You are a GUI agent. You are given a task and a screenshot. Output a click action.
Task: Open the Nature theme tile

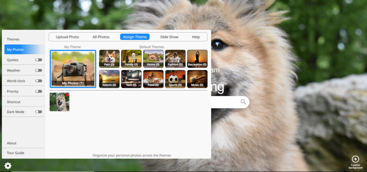click(109, 79)
